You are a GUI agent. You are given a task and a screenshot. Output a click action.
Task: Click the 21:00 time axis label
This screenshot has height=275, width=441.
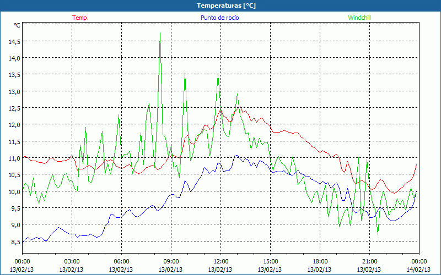coord(369,261)
